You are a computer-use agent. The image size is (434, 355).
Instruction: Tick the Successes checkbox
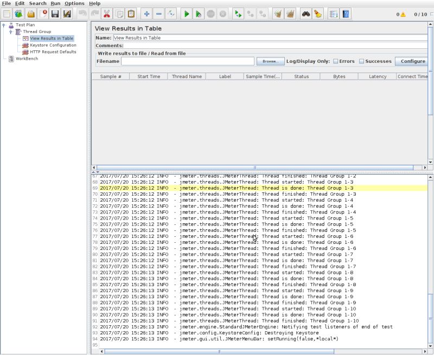coord(361,61)
